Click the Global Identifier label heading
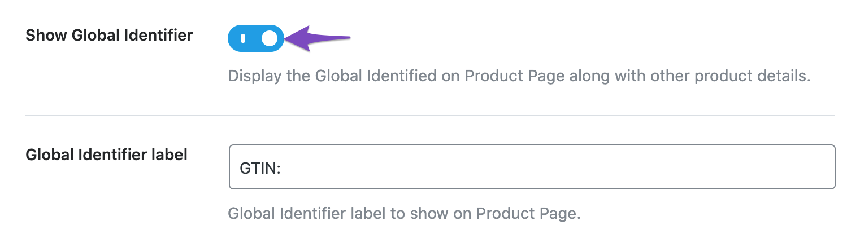 107,155
